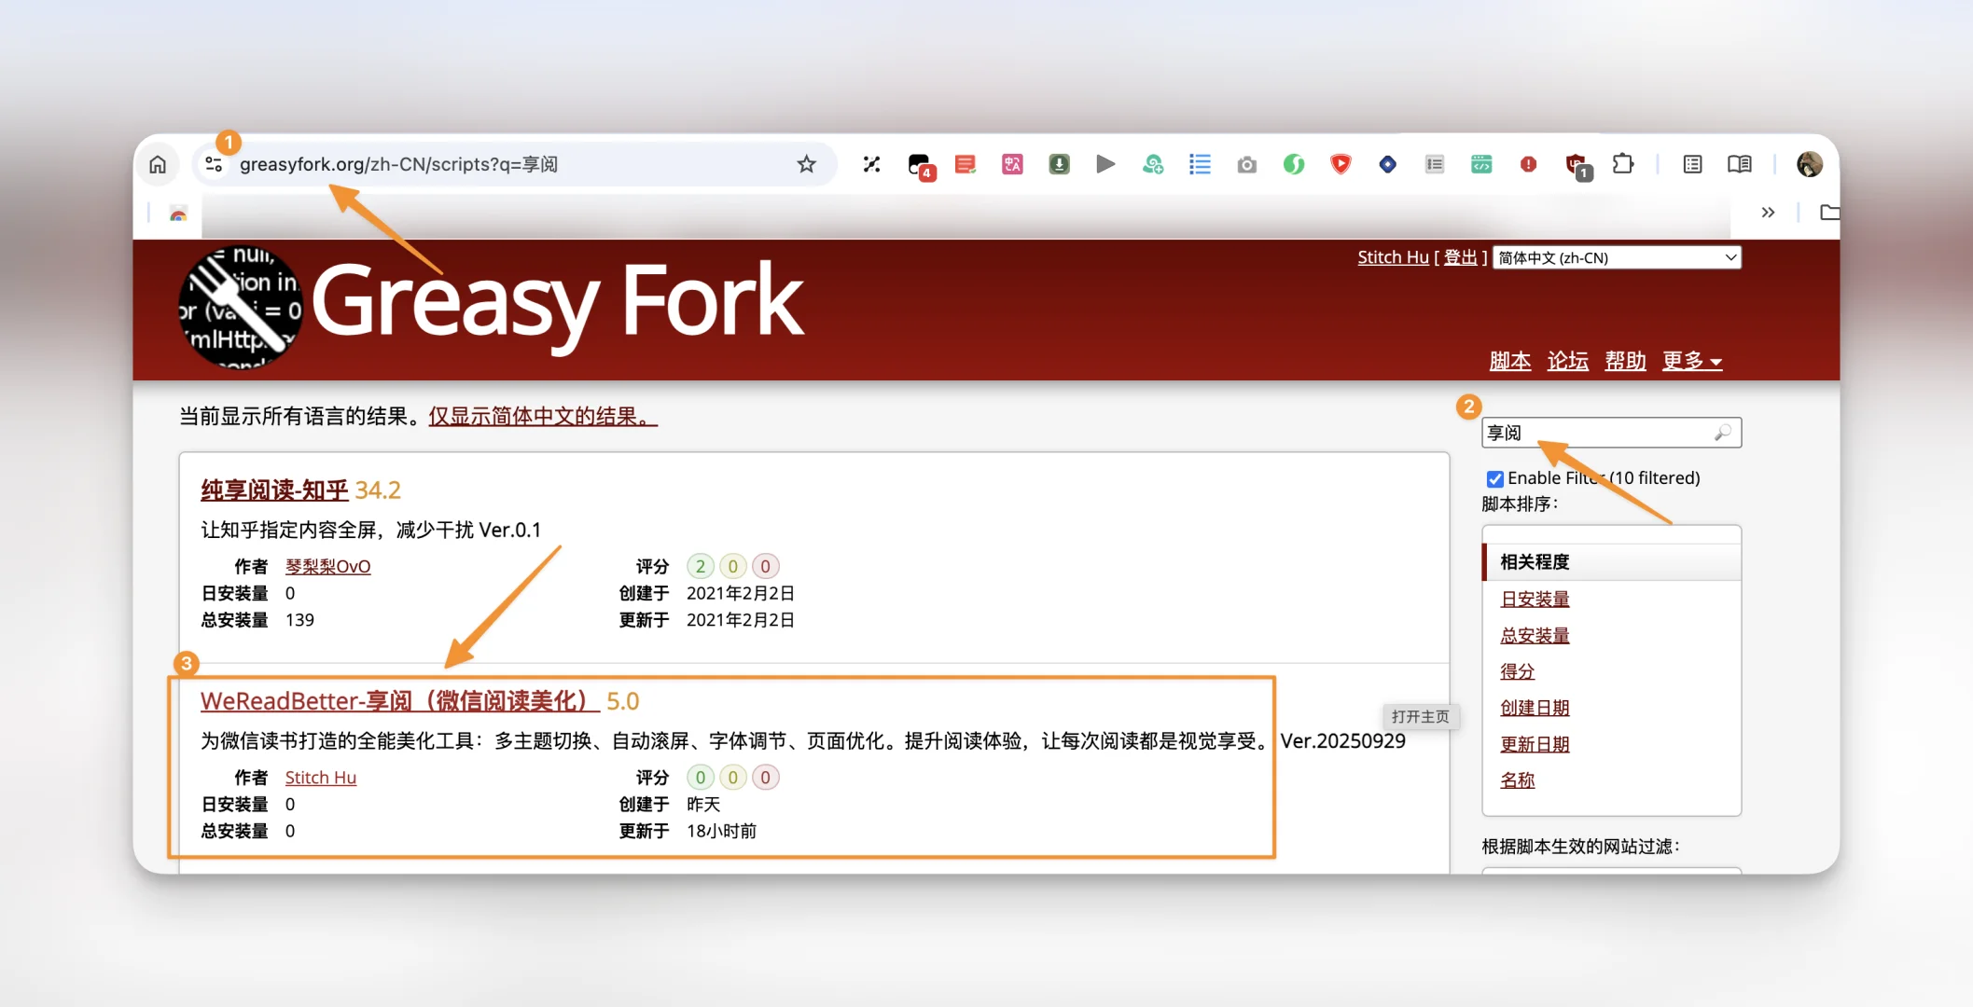Bookmark the page using the star icon
This screenshot has height=1007, width=1973.
point(805,164)
